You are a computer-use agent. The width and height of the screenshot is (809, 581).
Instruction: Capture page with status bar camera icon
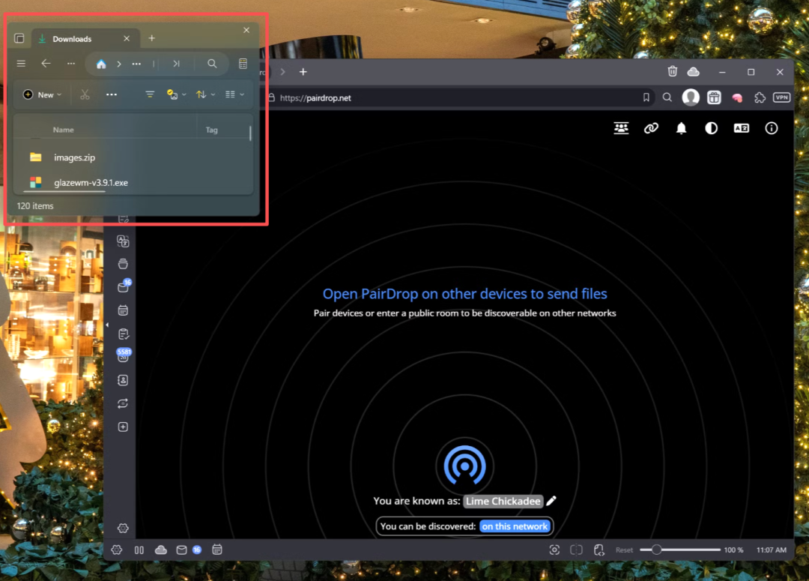click(554, 550)
